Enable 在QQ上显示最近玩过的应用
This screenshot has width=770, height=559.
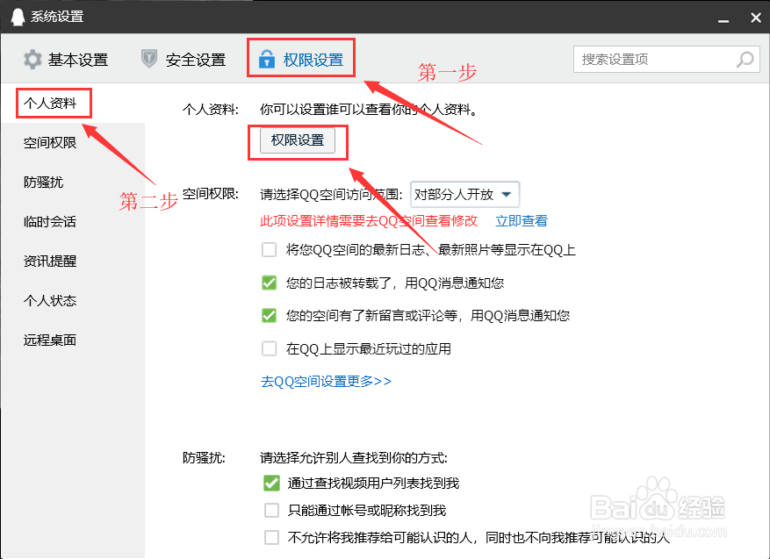(x=269, y=348)
